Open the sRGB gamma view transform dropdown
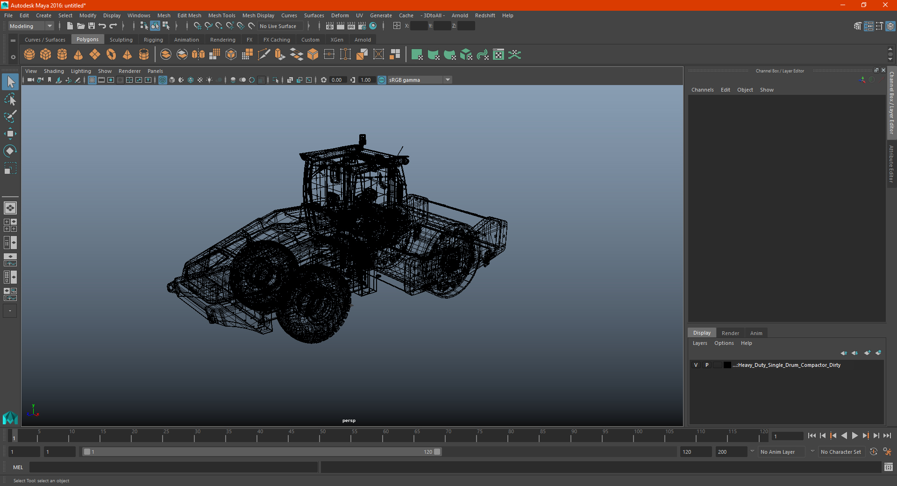The width and height of the screenshot is (897, 486). [420, 80]
